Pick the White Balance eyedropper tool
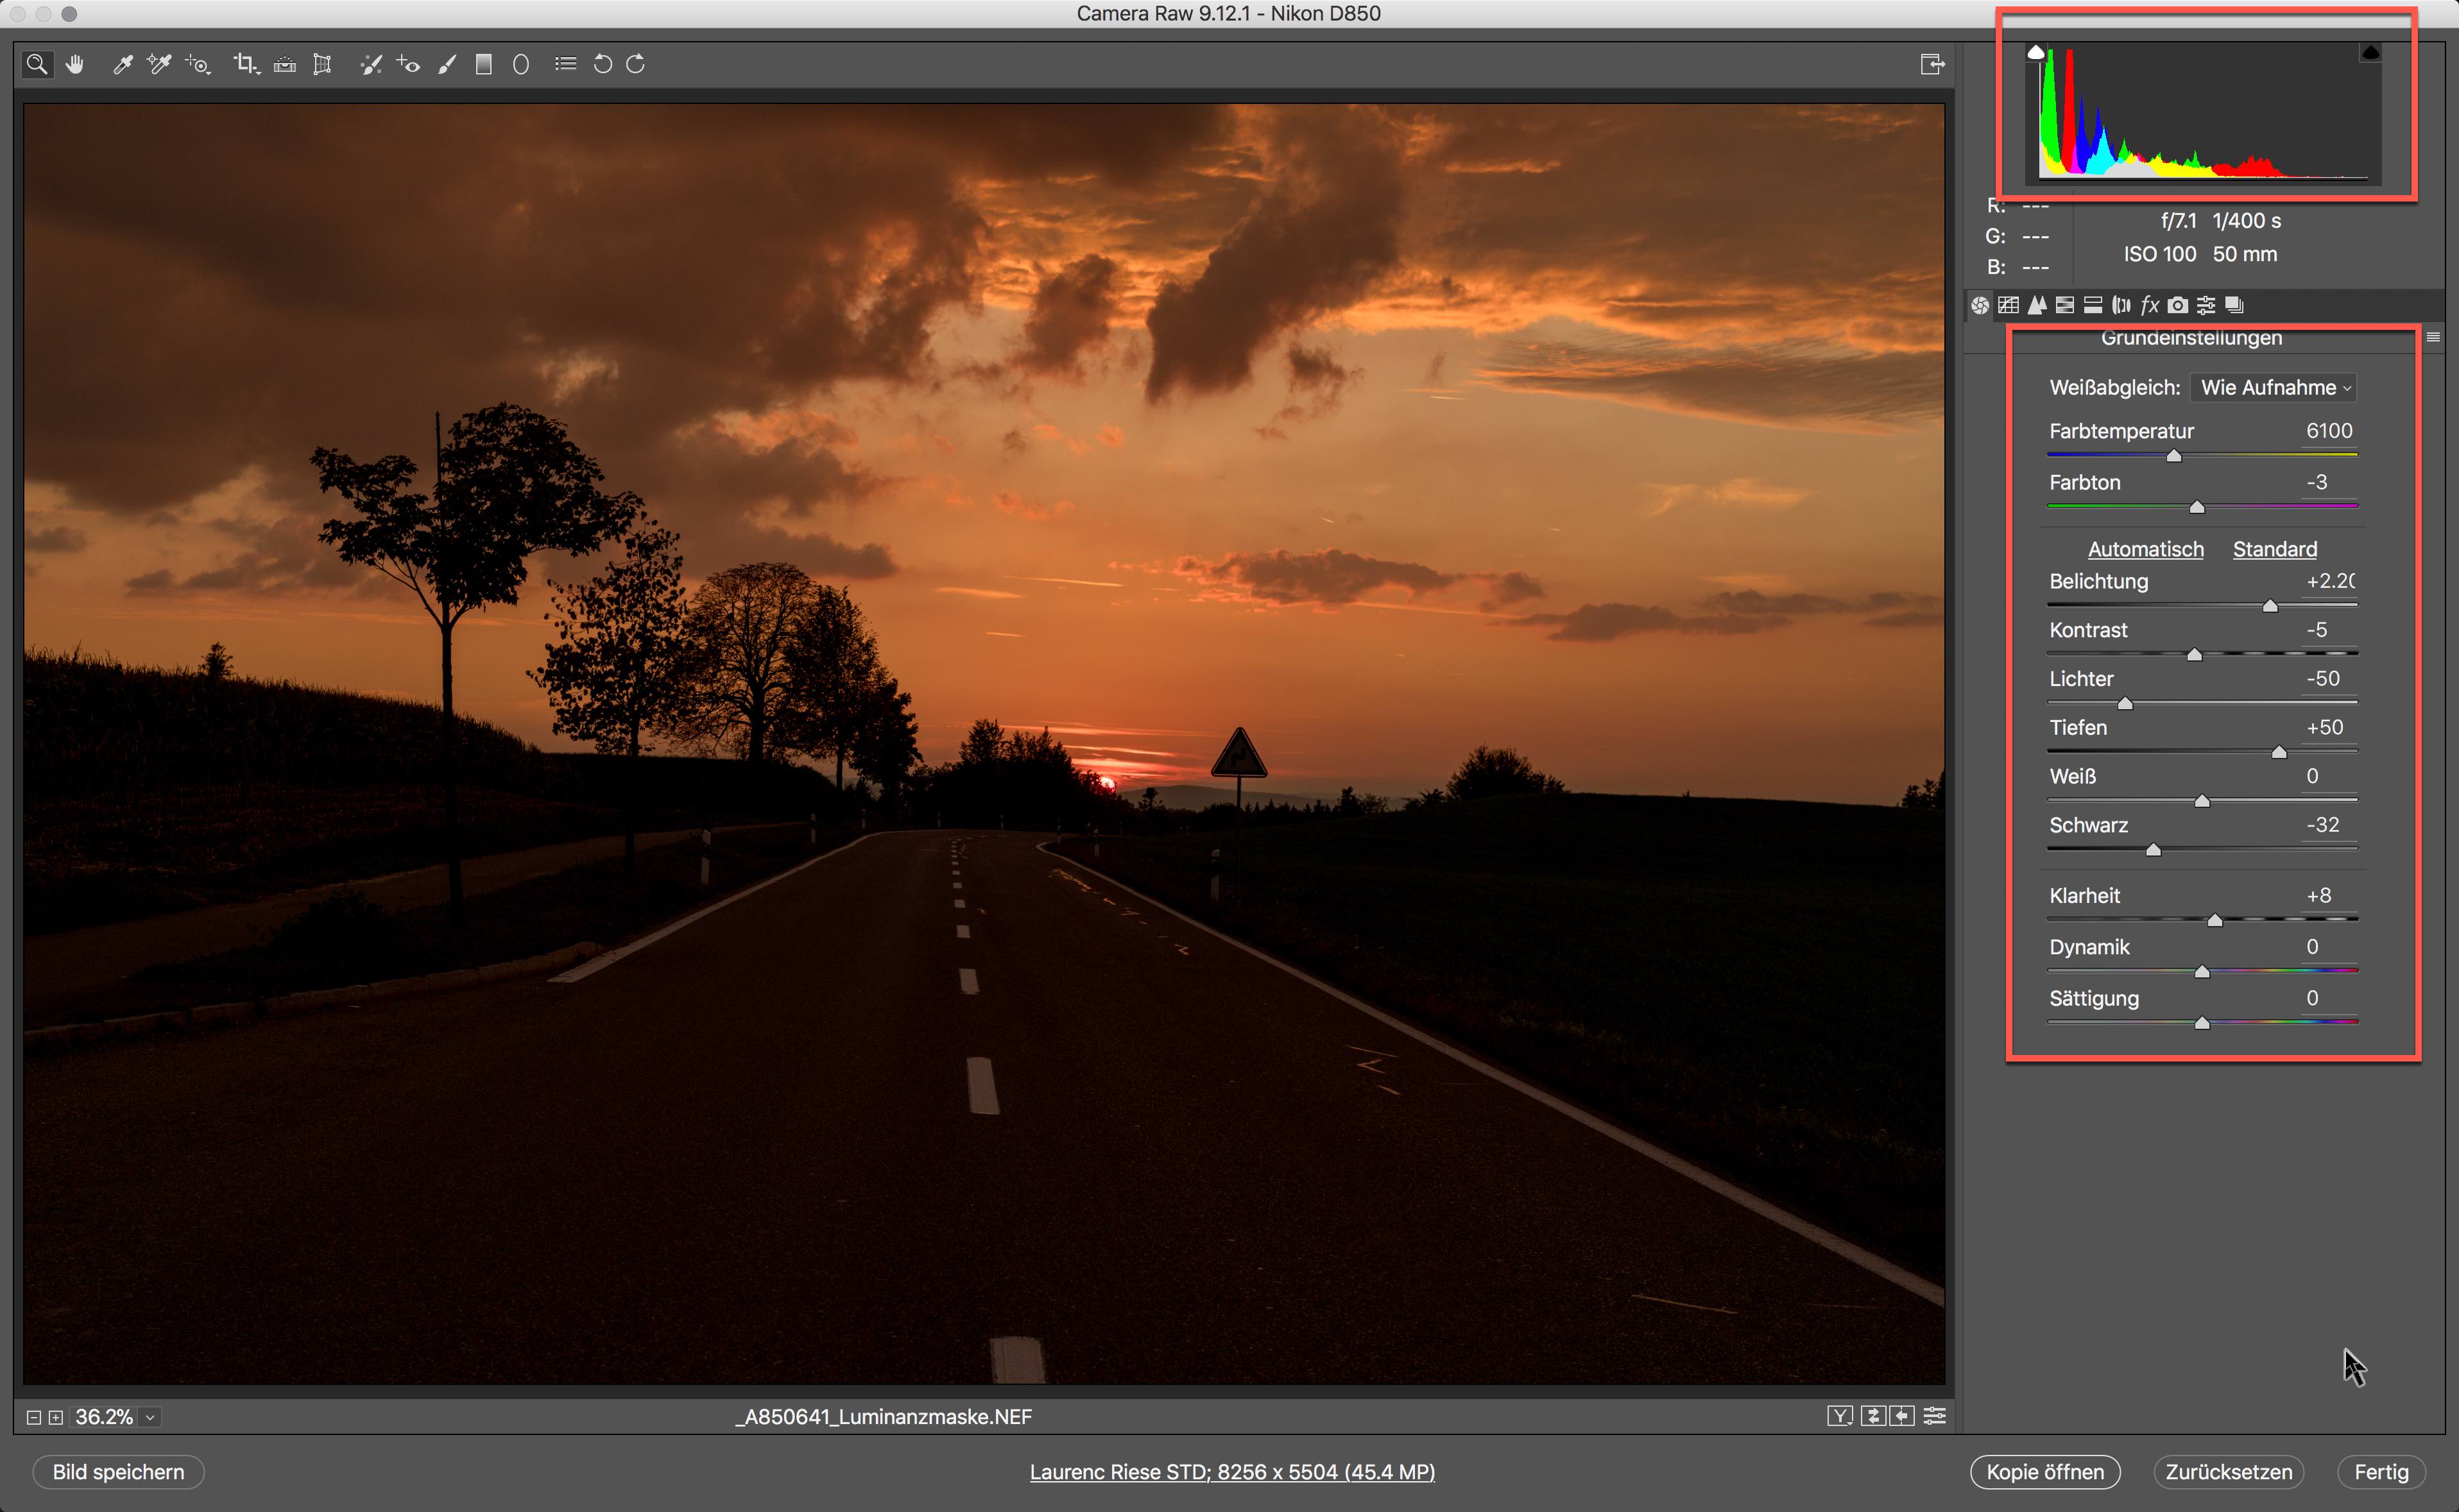 pos(122,65)
